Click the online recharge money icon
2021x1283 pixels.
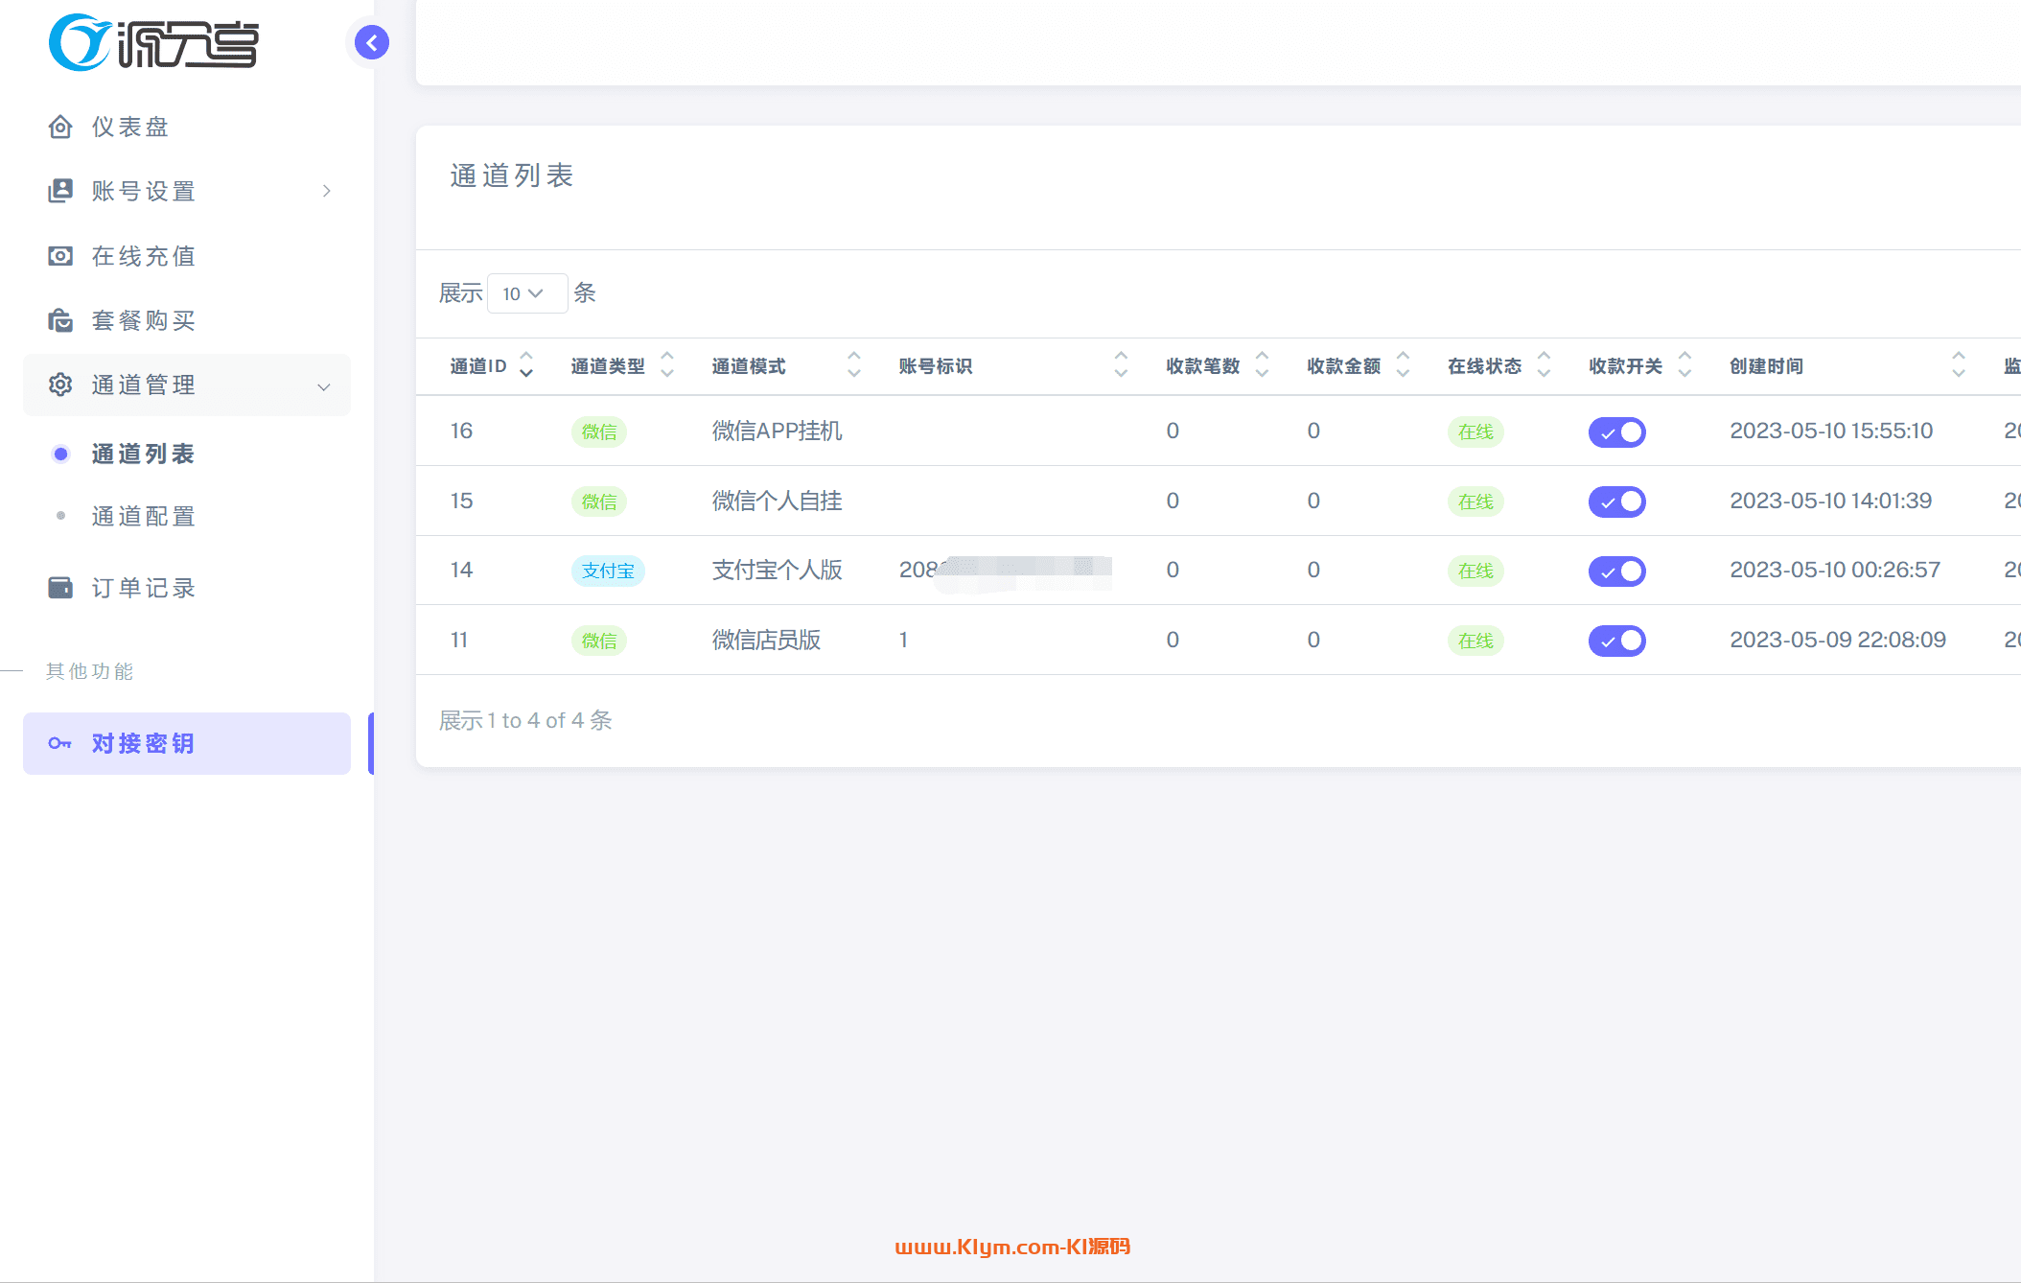[60, 256]
